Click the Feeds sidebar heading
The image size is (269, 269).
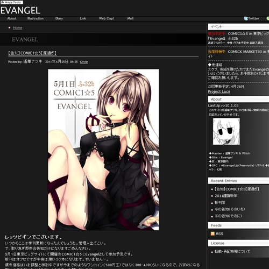(x=238, y=225)
